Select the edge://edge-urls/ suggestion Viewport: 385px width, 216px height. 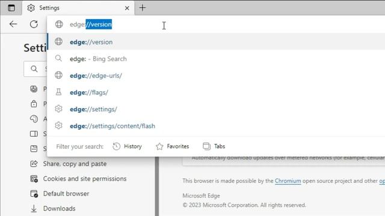(216, 76)
